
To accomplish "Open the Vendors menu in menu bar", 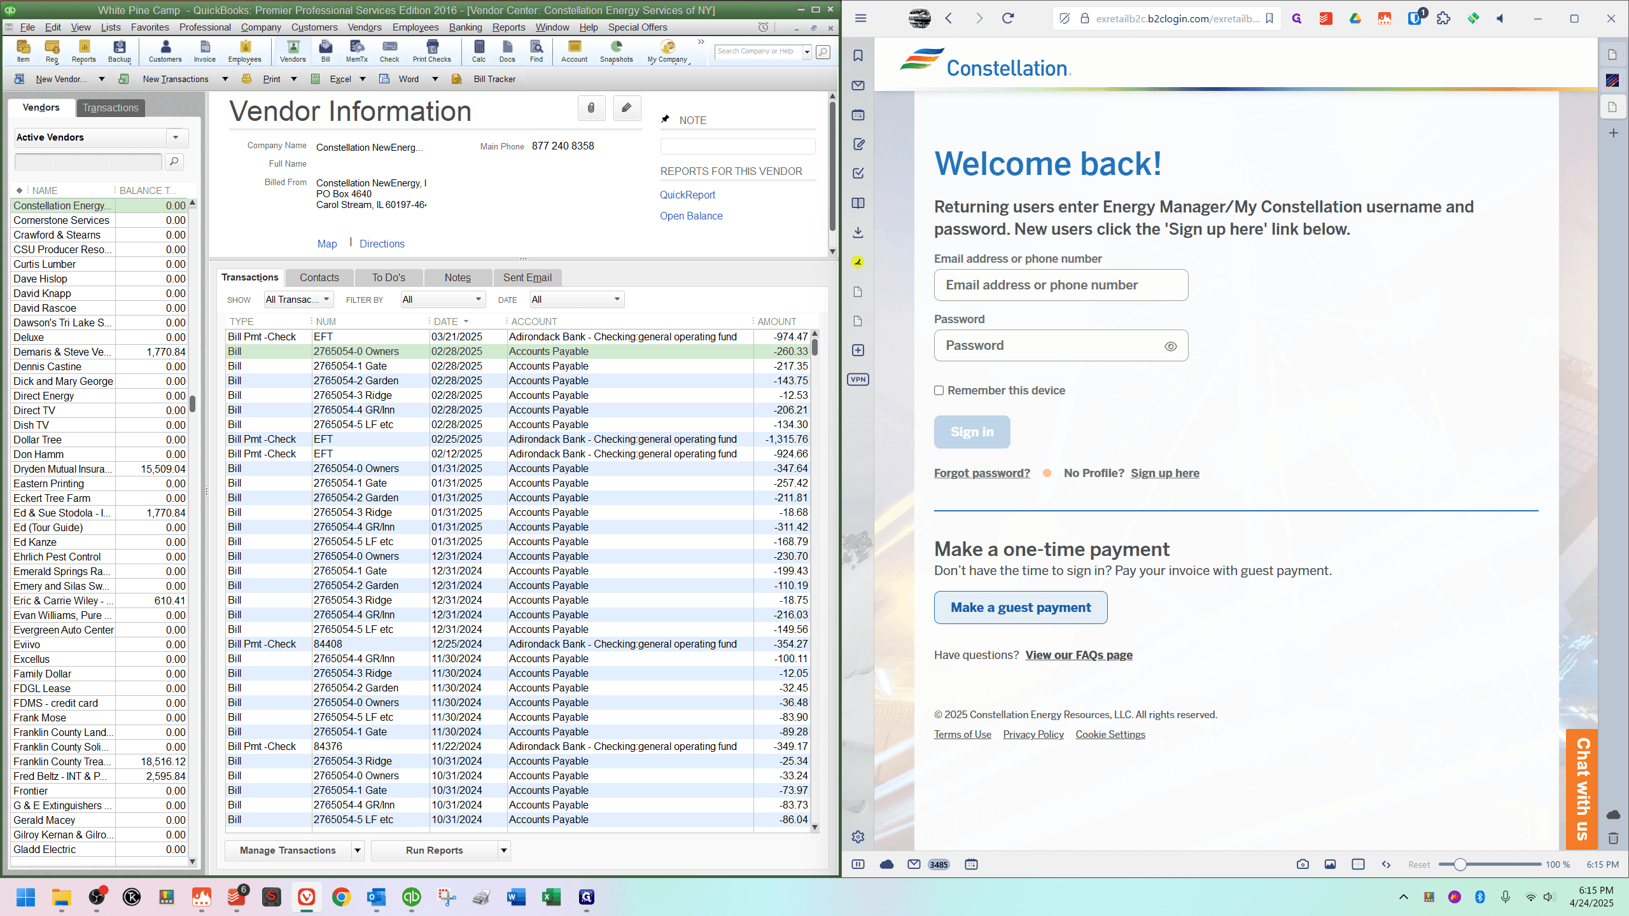I will click(x=365, y=27).
